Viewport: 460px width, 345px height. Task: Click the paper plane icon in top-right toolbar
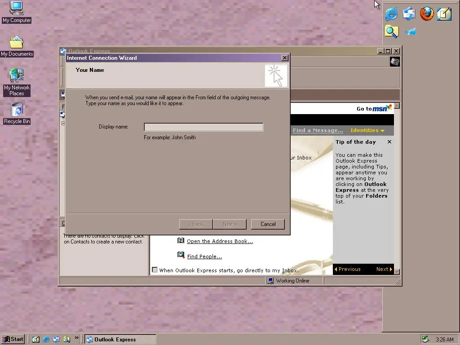click(x=410, y=31)
